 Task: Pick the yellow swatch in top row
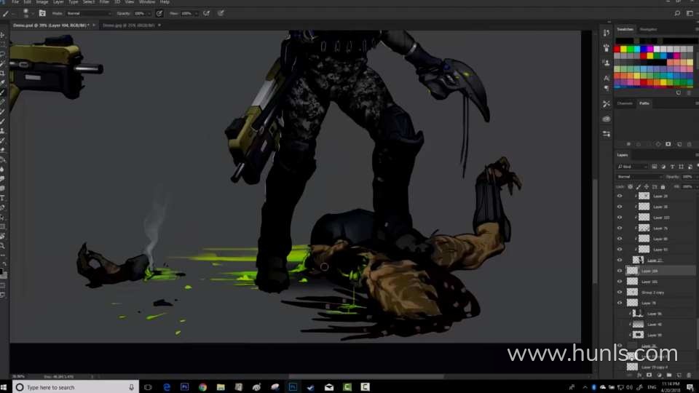click(x=624, y=49)
